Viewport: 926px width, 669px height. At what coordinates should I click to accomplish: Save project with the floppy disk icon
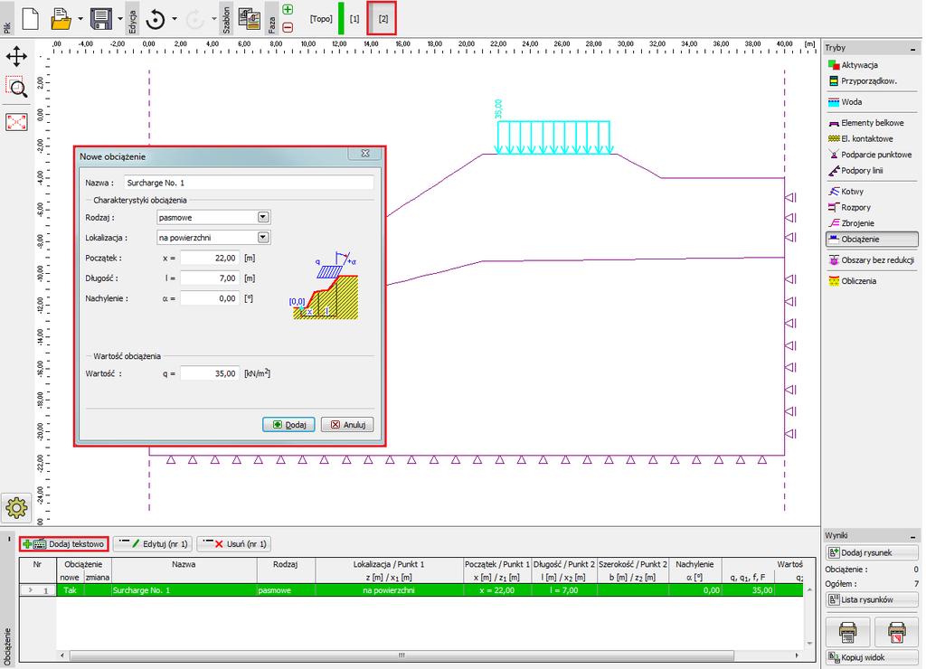point(101,19)
